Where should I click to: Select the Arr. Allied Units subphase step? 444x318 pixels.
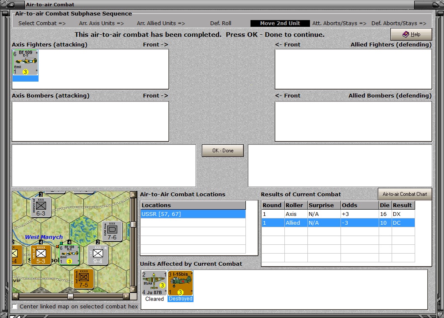coord(161,23)
